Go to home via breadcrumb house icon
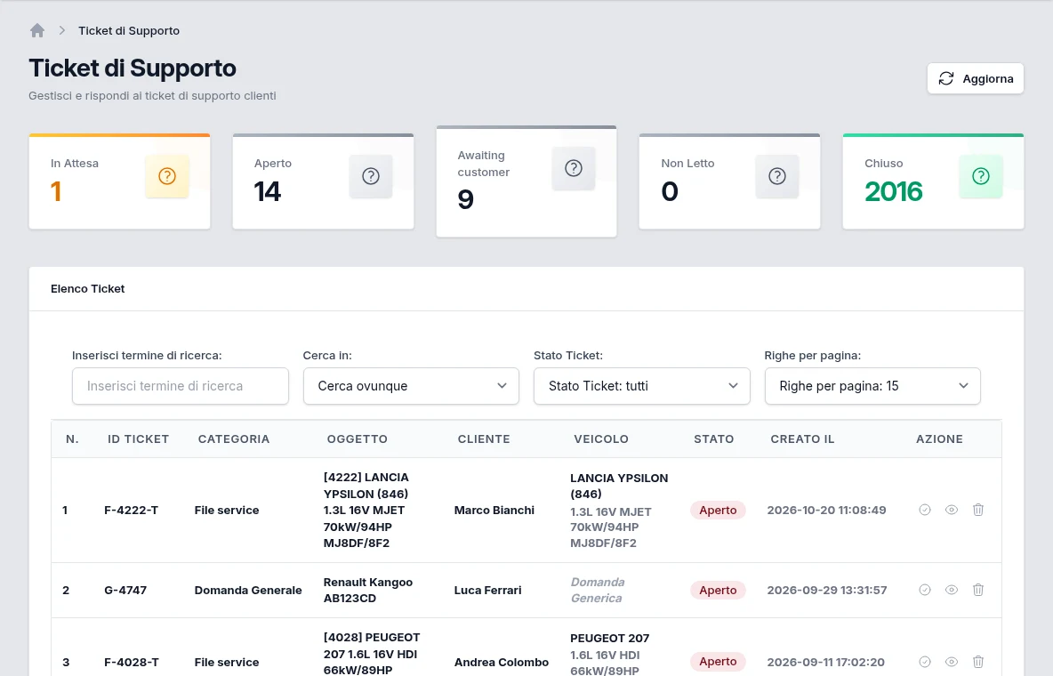 coord(37,30)
